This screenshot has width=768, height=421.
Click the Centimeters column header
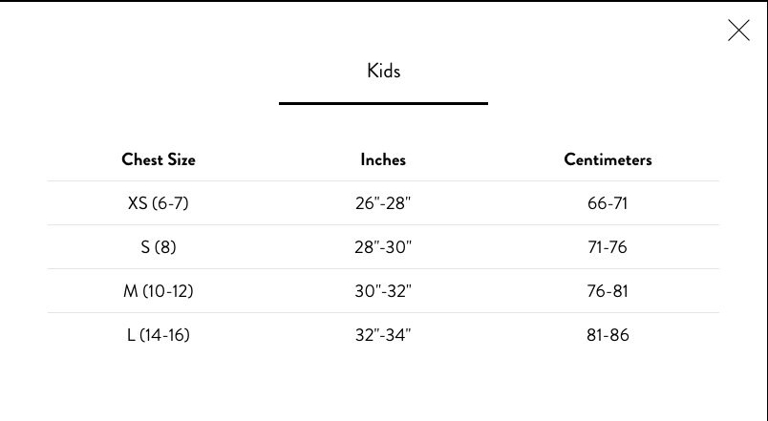(608, 159)
